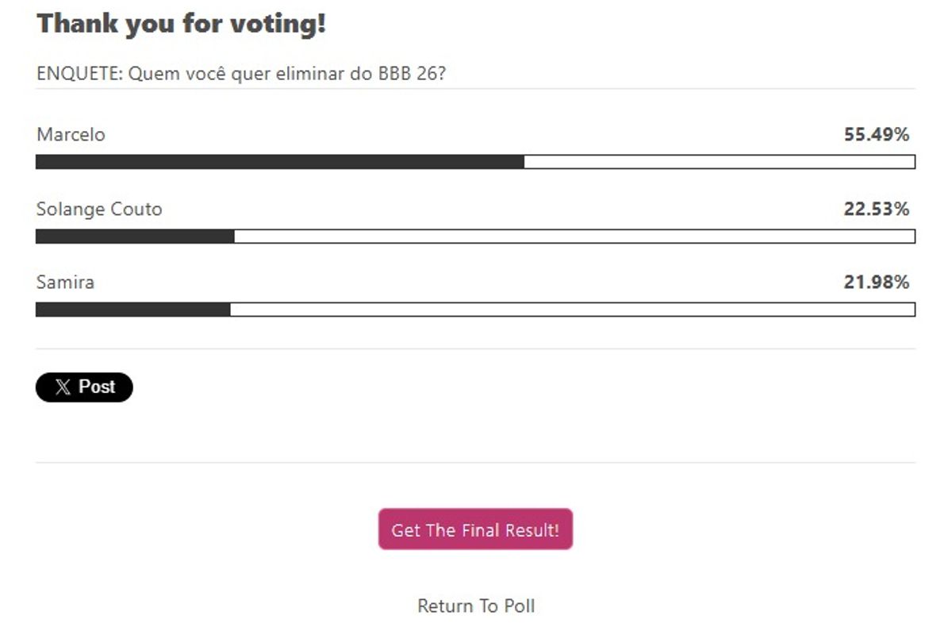Click the Thank you for voting! heading
Viewport: 952px width, 635px height.
[x=182, y=24]
